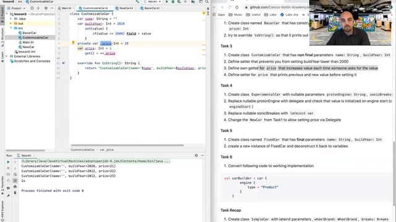Open Run panel settings gear
The width and height of the screenshot is (396, 222).
[x=196, y=155]
